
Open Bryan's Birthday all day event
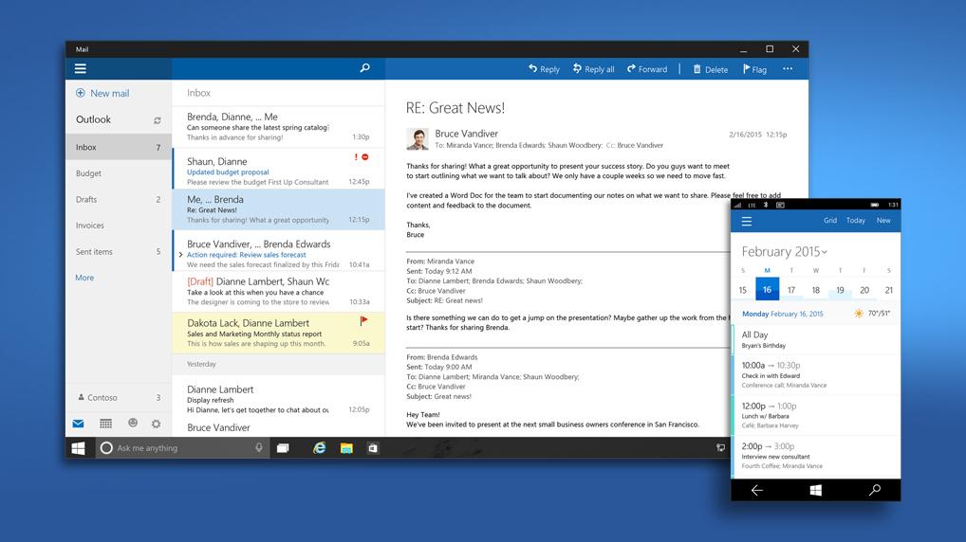(817, 339)
